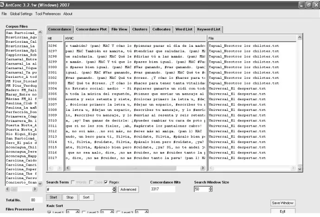
Task: Select corpus file Desierto_A tod
Action: click(21, 77)
